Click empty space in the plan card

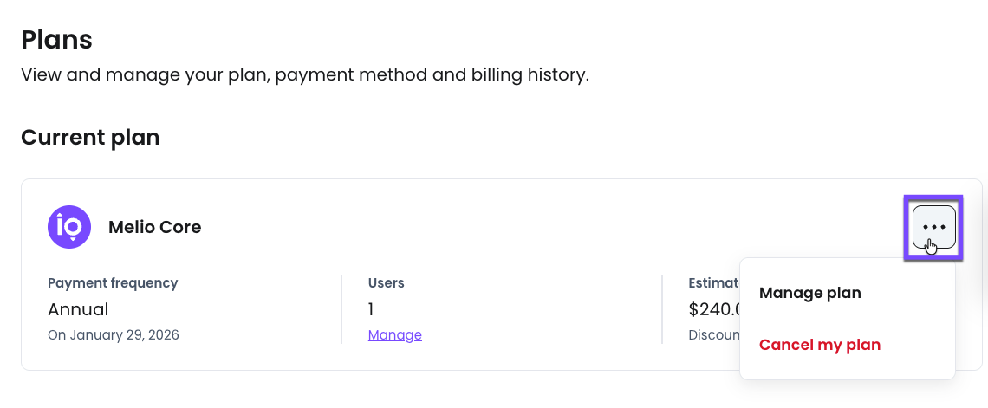click(x=520, y=227)
